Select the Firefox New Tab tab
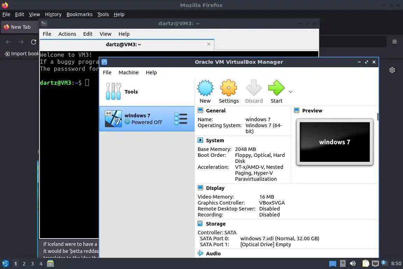This screenshot has height=269, width=403. tap(20, 27)
